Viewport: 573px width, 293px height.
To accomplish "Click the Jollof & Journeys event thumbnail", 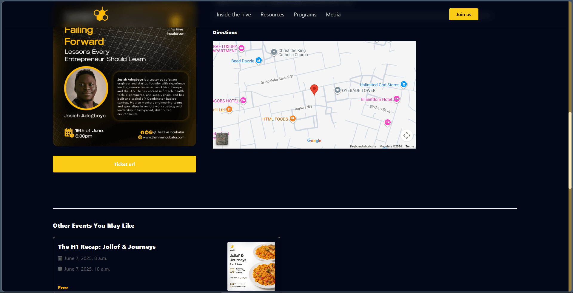I will pos(251,266).
